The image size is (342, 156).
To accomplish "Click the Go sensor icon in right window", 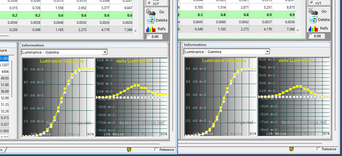I will click(313, 11).
